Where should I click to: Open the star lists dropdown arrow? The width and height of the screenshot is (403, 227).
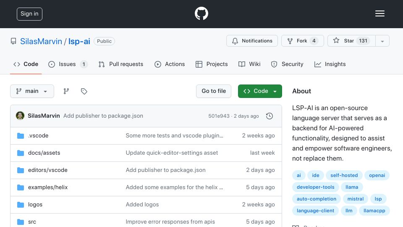pyautogui.click(x=382, y=41)
